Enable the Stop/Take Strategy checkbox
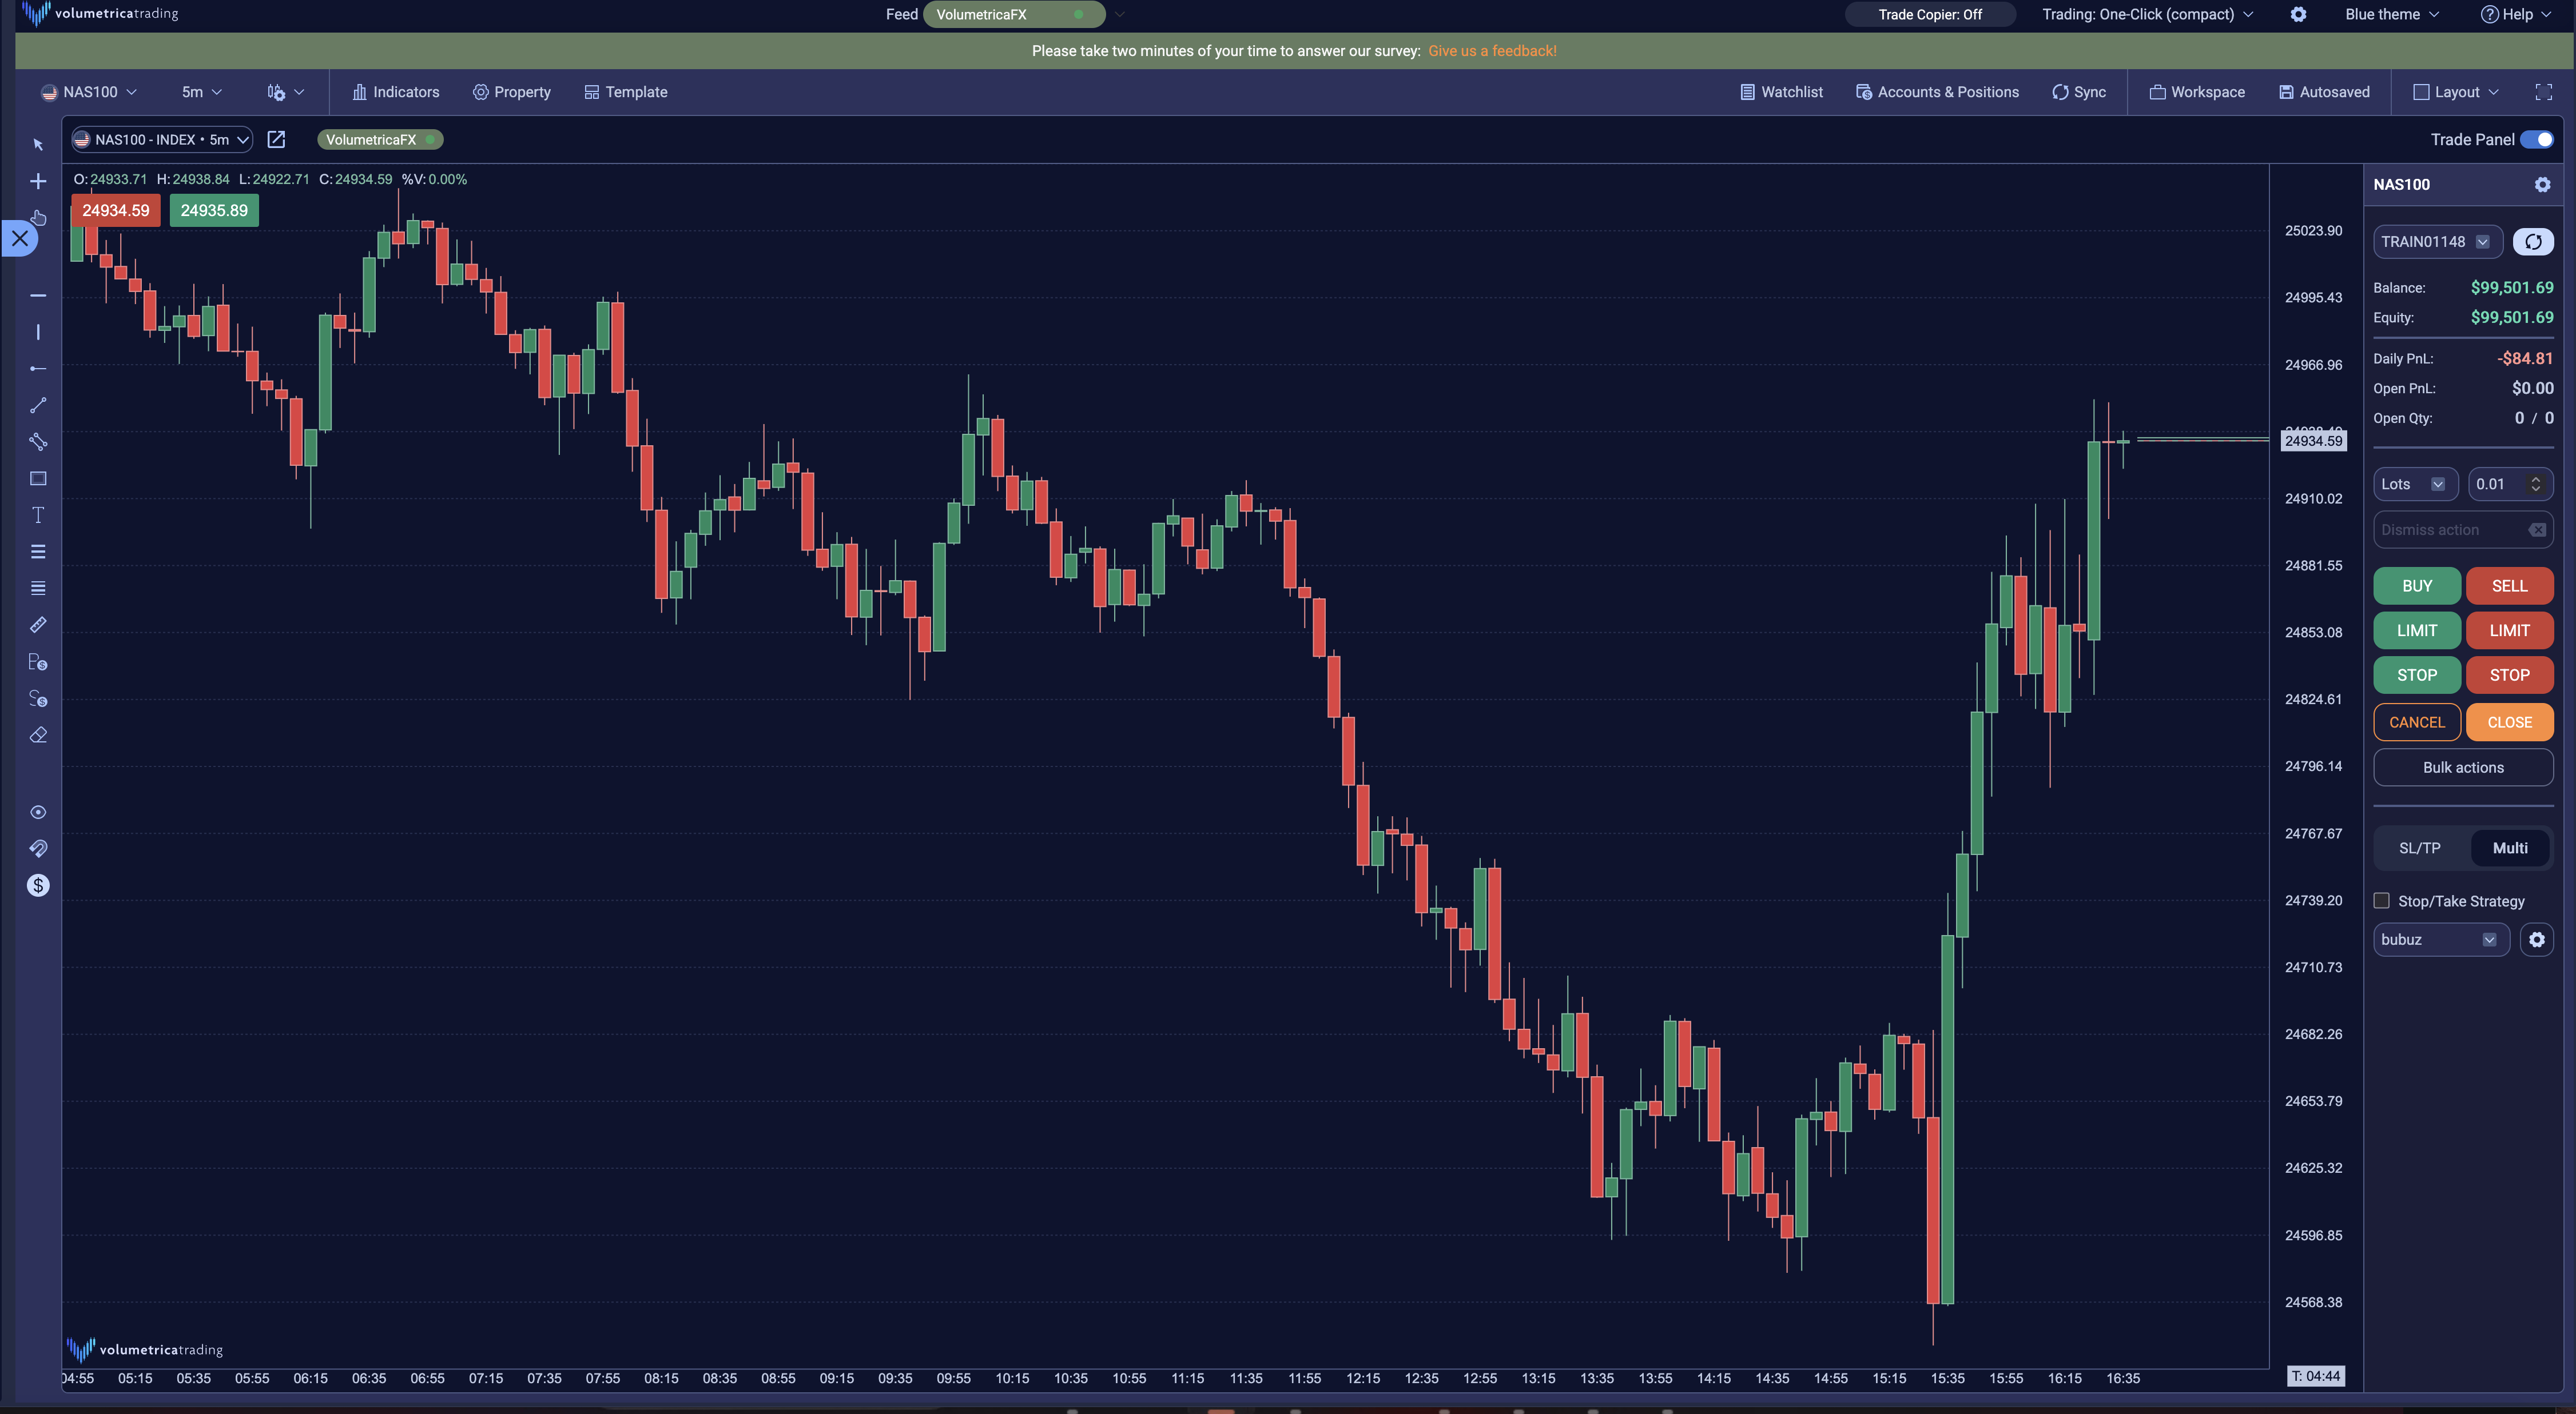 2382,900
